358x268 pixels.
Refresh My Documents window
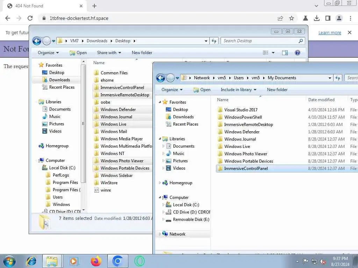coord(338,78)
